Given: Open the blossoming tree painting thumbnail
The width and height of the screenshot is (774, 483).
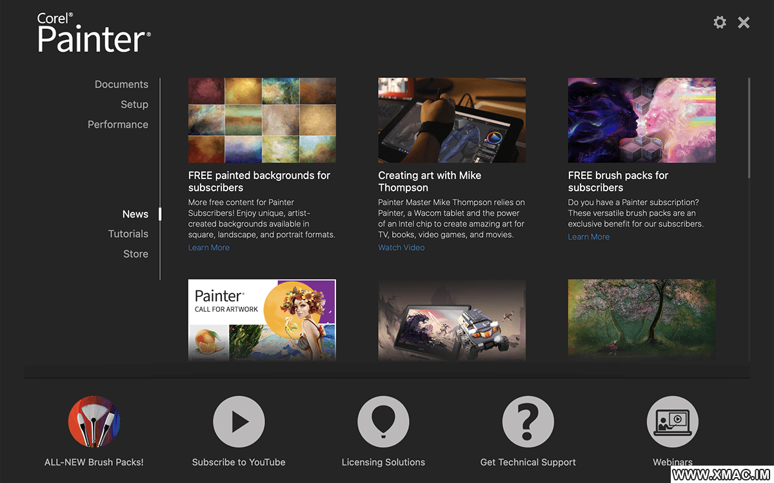Looking at the screenshot, I should click(x=642, y=320).
